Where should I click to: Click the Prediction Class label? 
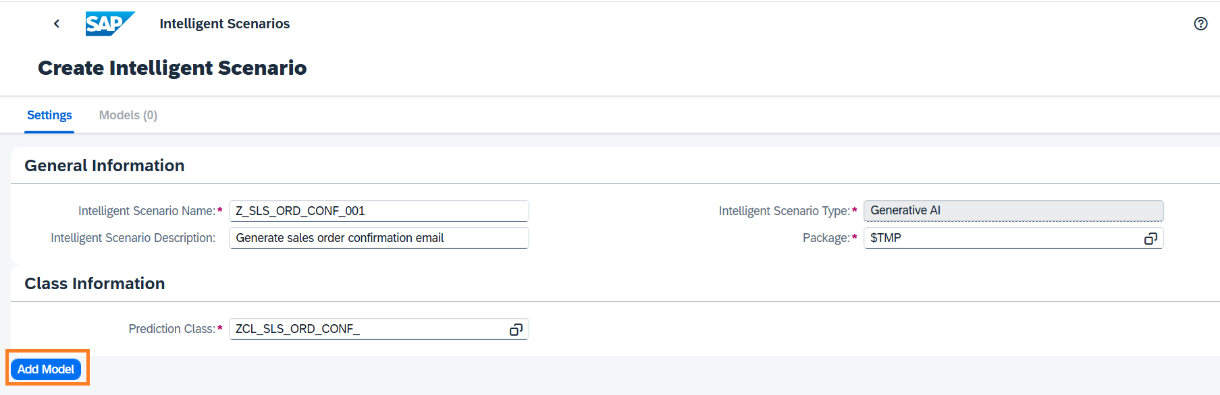[x=171, y=329]
